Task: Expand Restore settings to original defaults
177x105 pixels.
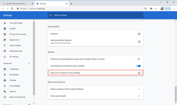Action: tap(139, 89)
